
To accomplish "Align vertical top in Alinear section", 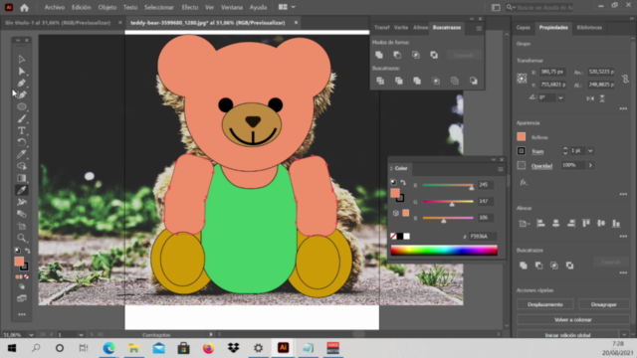I will point(586,223).
